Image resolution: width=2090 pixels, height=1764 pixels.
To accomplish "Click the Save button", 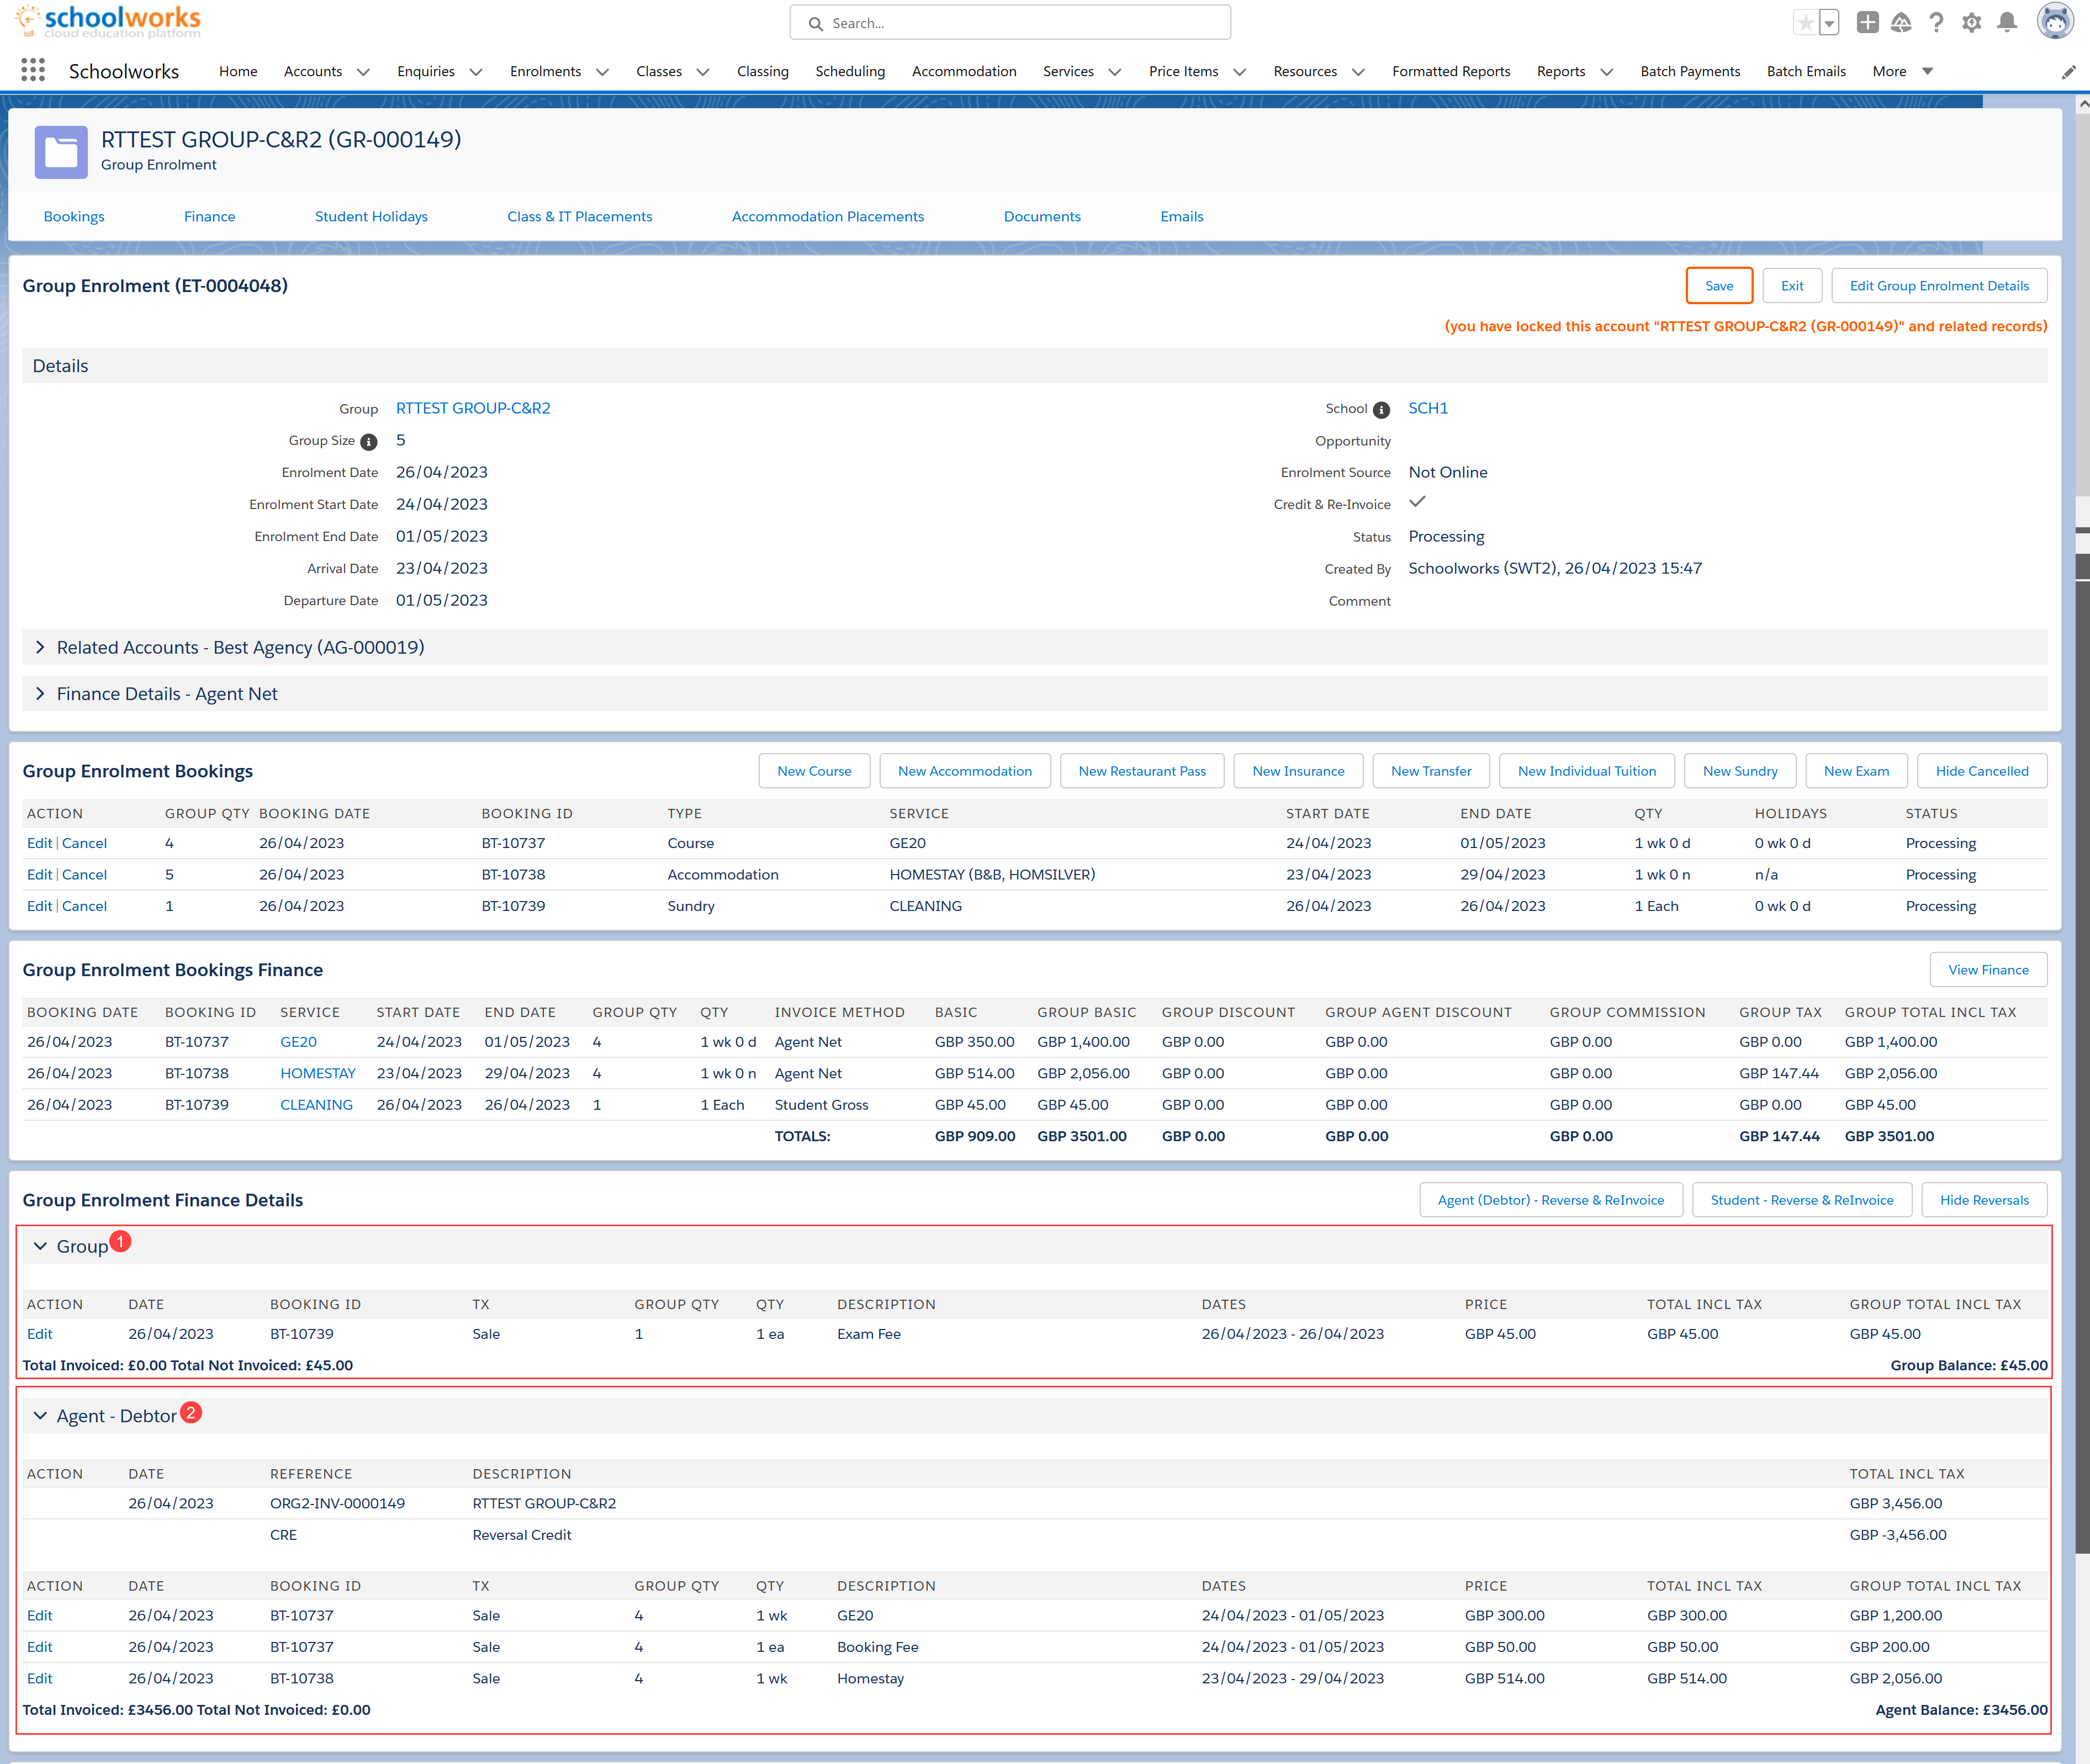I will tap(1718, 286).
